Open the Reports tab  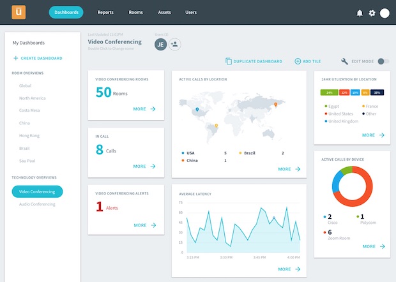point(105,12)
